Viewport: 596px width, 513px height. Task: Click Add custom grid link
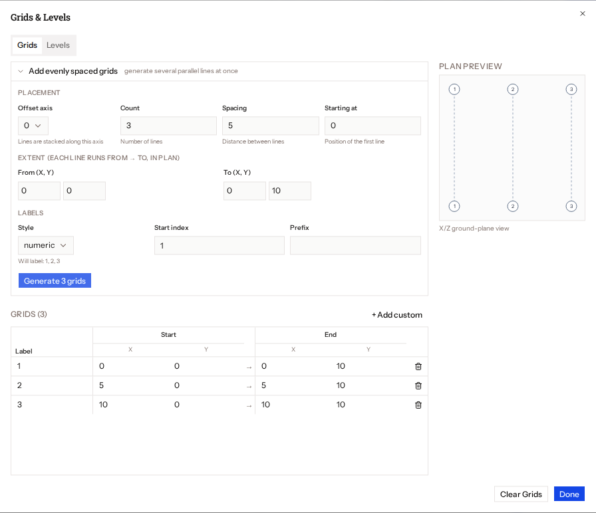[397, 315]
